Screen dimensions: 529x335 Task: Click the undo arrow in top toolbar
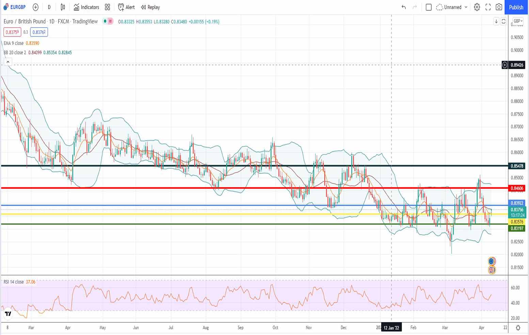click(x=404, y=7)
